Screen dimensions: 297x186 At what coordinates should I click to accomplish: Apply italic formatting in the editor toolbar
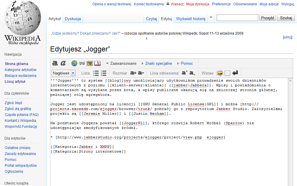pyautogui.click(x=63, y=63)
